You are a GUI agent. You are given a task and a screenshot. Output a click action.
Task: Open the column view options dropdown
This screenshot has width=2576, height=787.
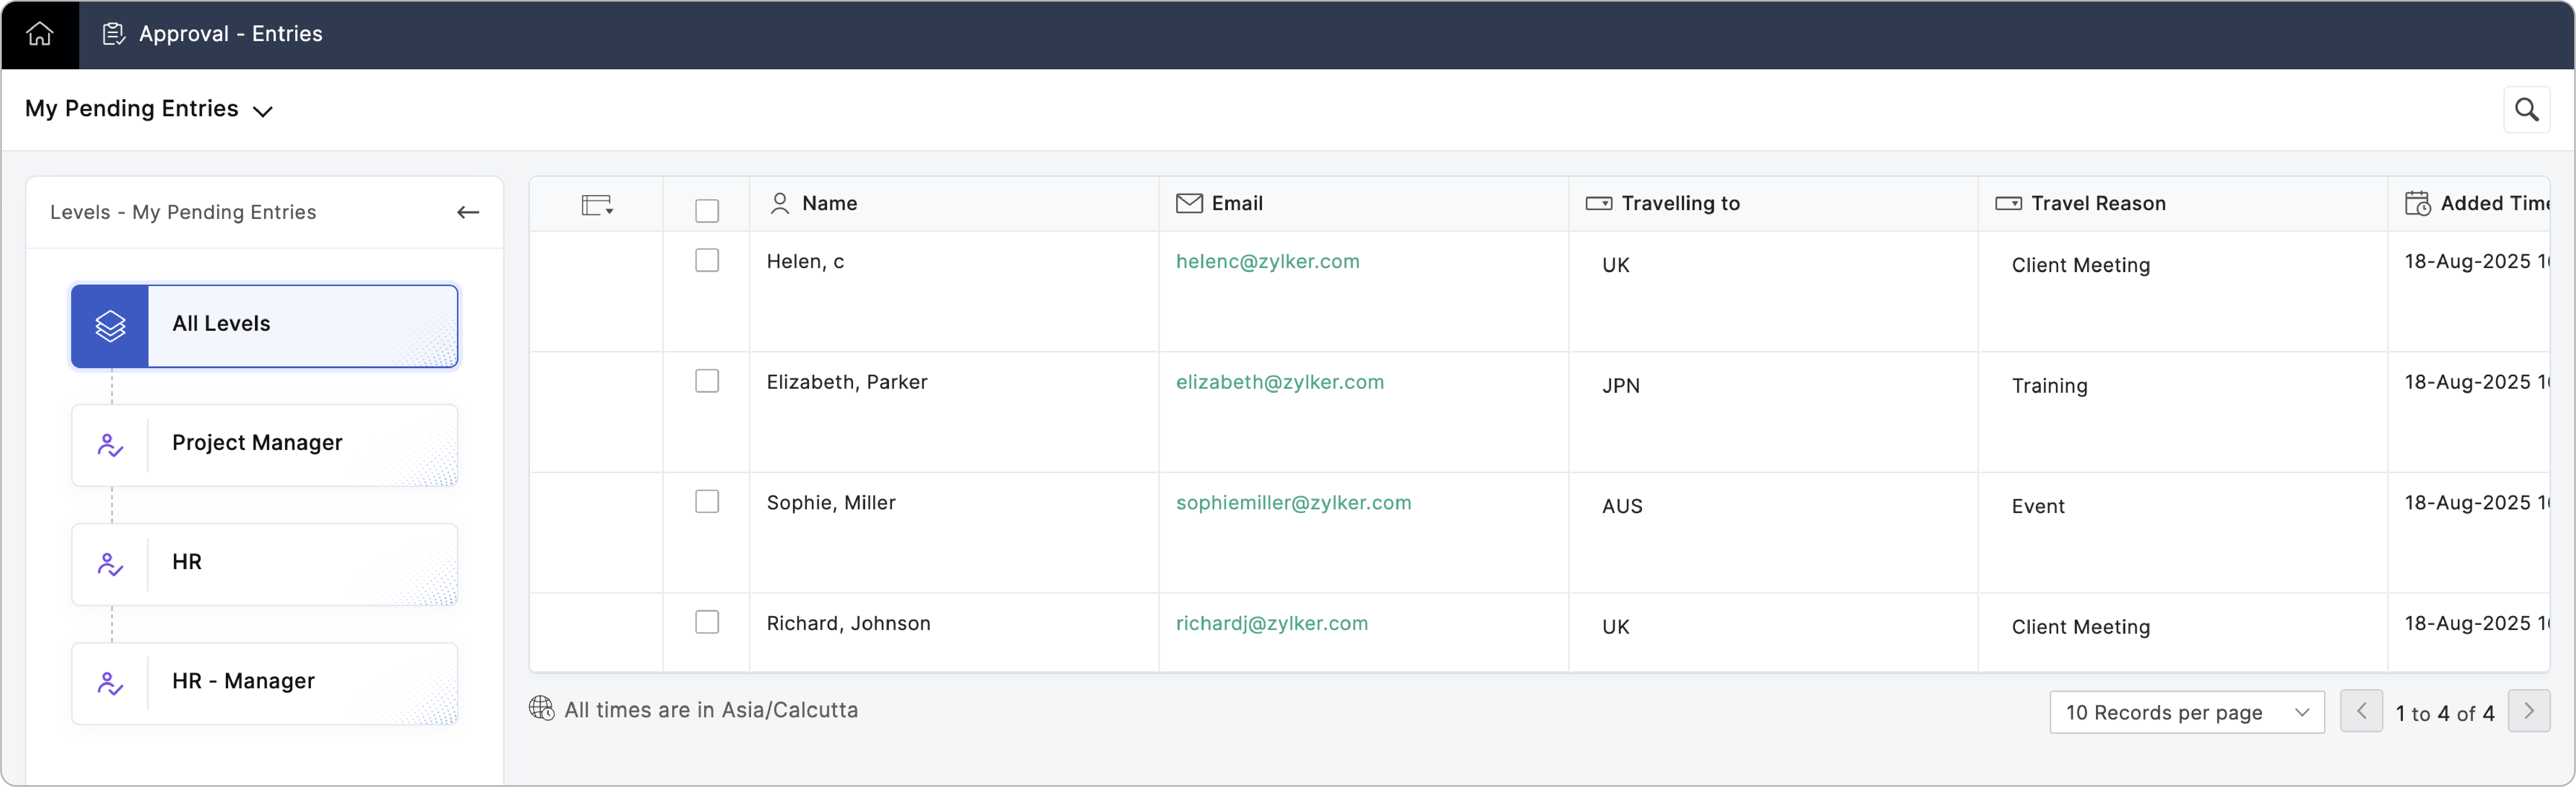click(x=597, y=205)
